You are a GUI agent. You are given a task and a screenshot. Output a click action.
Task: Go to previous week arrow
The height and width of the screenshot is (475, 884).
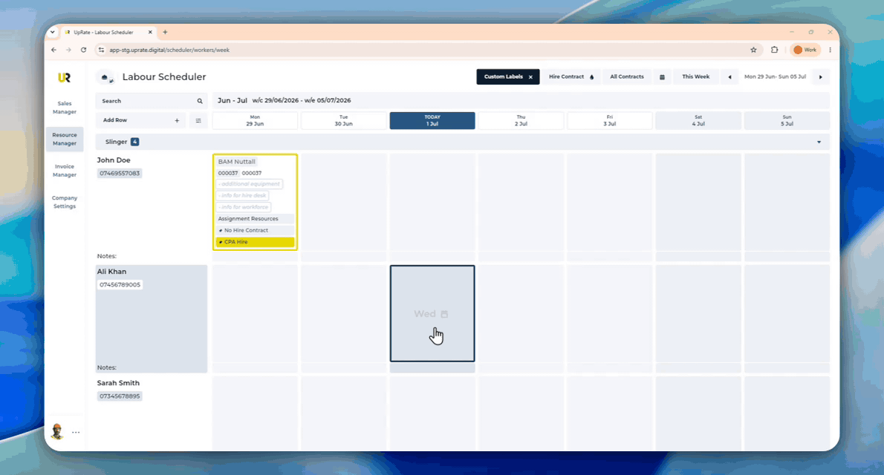click(x=729, y=77)
